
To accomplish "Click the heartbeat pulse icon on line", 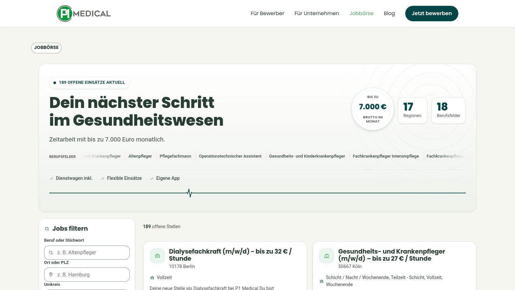I will pos(190,193).
